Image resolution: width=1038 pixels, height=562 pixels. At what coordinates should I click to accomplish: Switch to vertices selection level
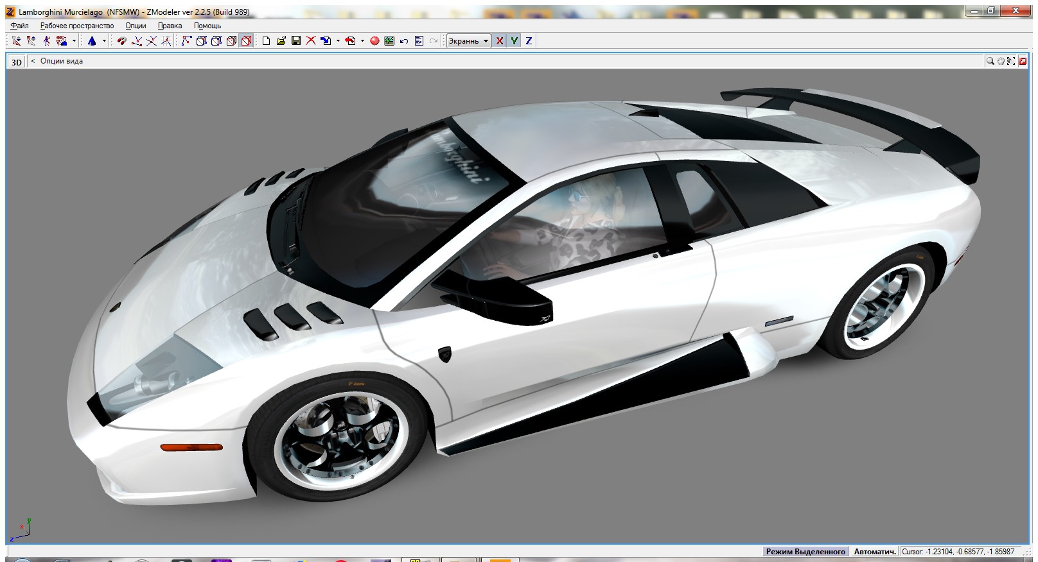click(x=186, y=40)
